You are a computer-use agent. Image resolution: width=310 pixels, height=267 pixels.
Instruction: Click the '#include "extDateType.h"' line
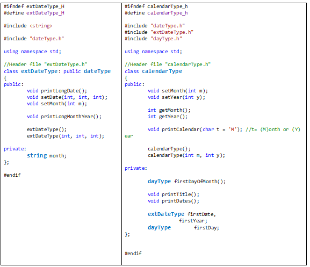coord(159,32)
